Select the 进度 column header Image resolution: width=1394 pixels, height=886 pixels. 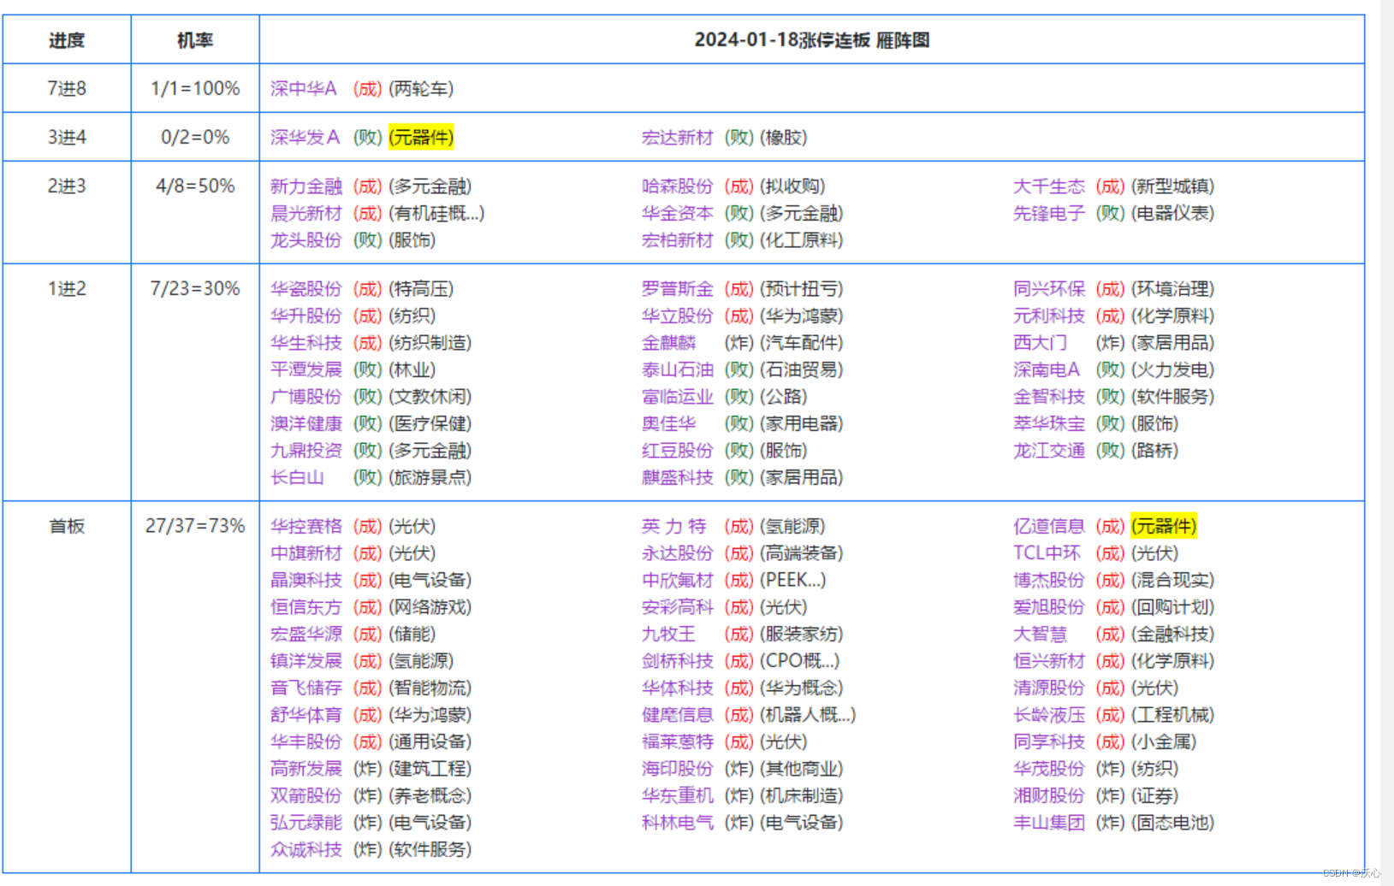(67, 40)
